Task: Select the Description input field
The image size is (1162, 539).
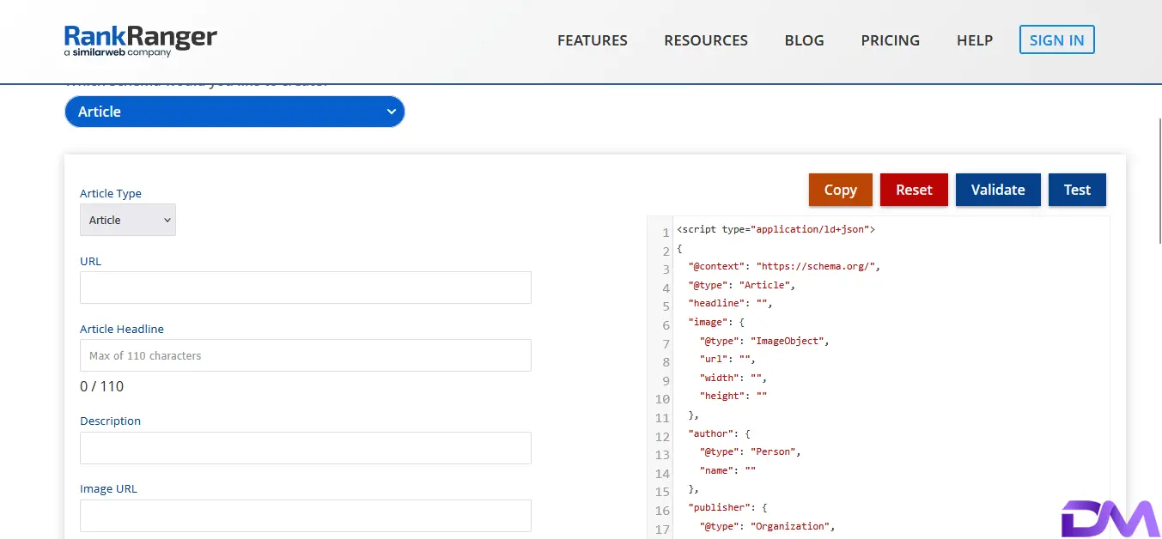Action: tap(305, 448)
